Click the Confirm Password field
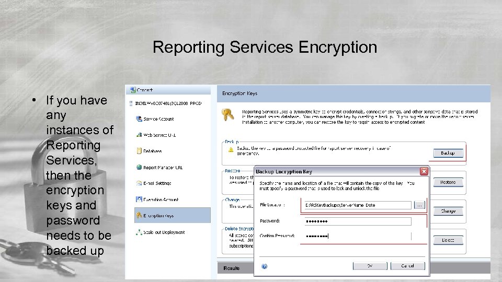The width and height of the screenshot is (502, 282). (358, 236)
